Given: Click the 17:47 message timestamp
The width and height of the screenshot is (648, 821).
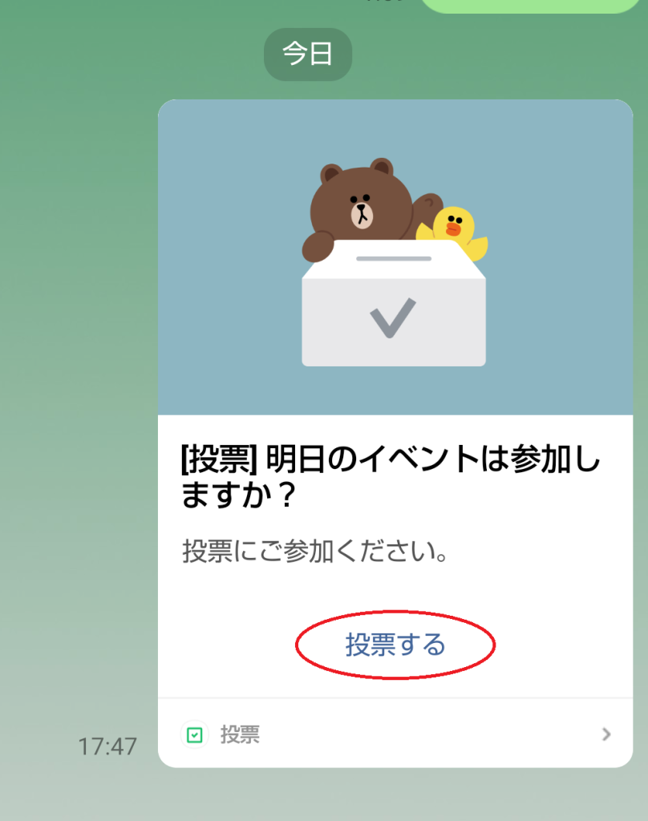Looking at the screenshot, I should 107,746.
